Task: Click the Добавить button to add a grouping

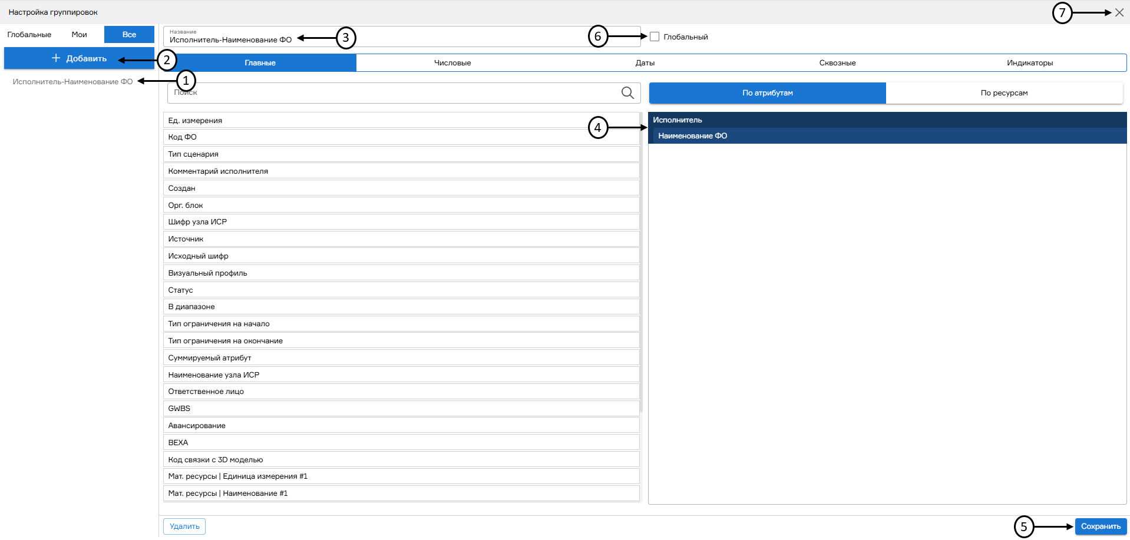Action: coord(79,58)
